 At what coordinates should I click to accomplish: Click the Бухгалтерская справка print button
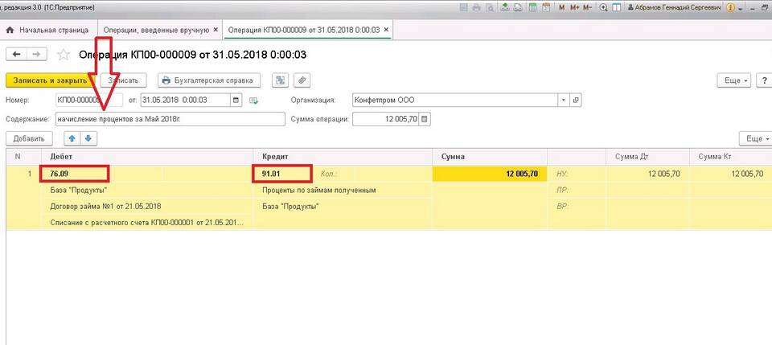pyautogui.click(x=207, y=80)
